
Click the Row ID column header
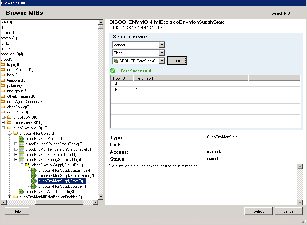pos(122,78)
